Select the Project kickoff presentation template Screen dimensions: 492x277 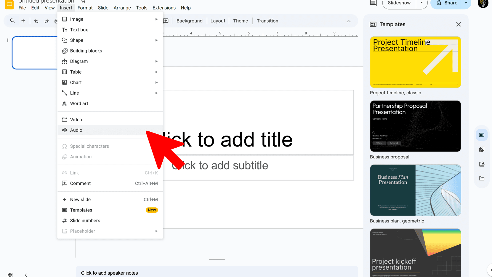tap(415, 253)
